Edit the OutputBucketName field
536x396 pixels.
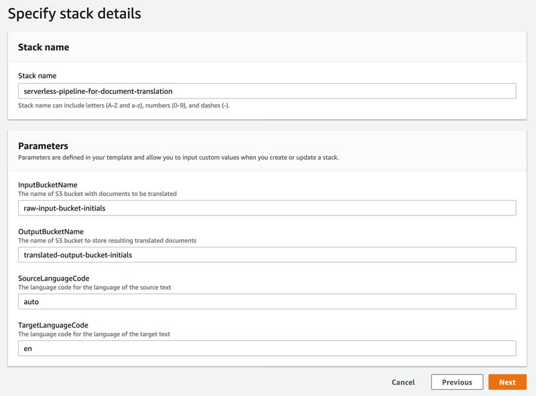click(x=267, y=255)
